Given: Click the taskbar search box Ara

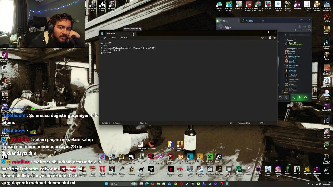Looking at the screenshot, I should tap(124, 184).
